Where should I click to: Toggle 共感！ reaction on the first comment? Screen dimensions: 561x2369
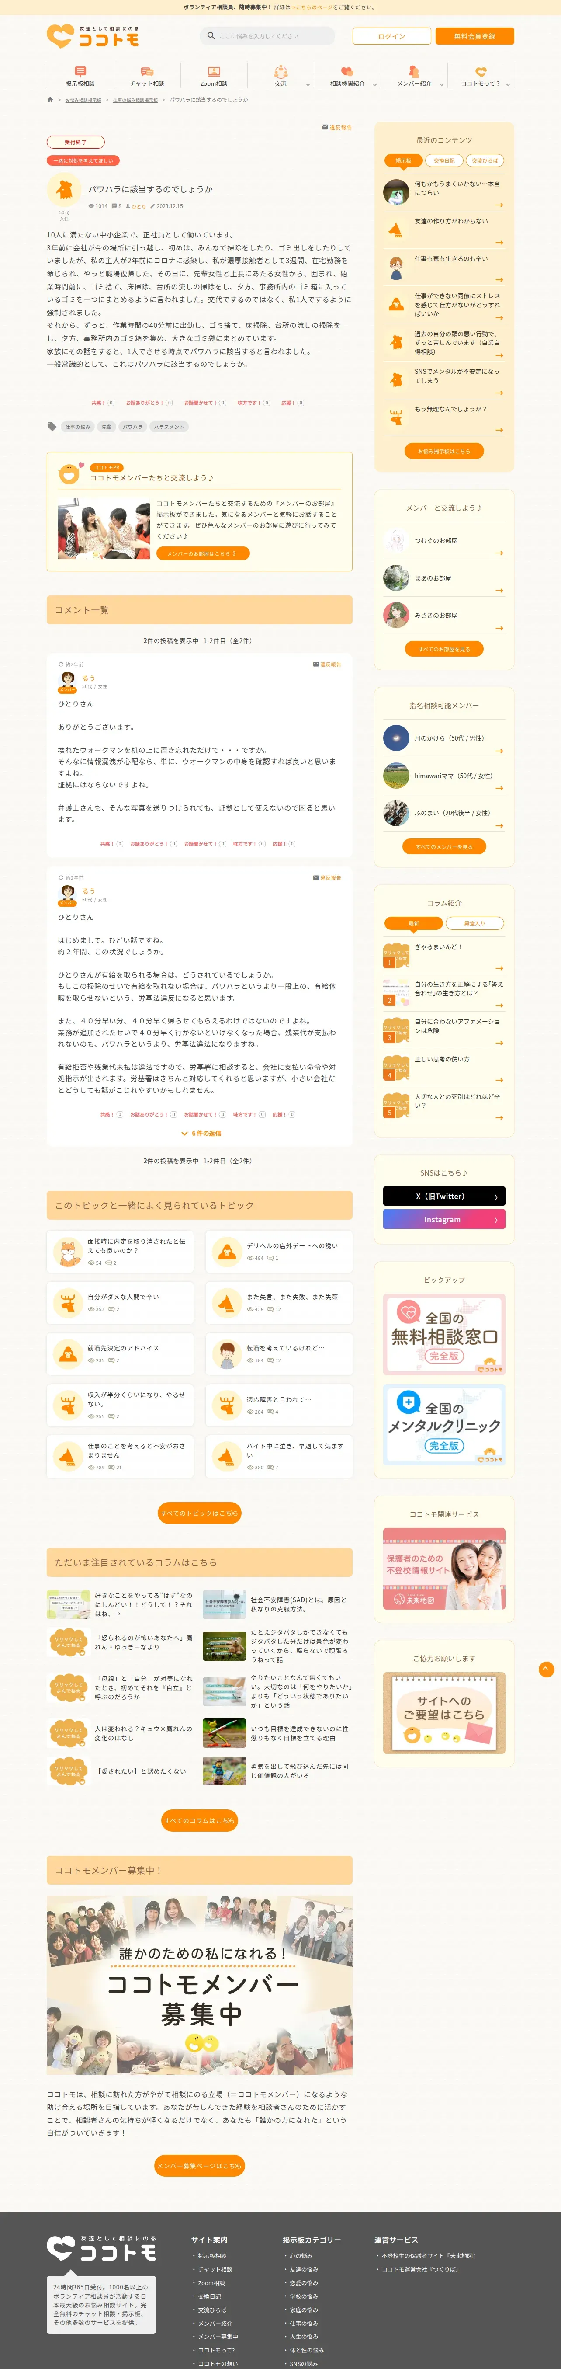coord(111,843)
